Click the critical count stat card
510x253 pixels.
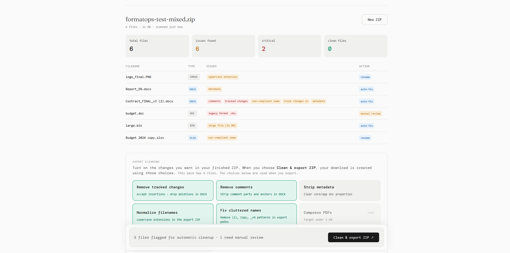pyautogui.click(x=289, y=46)
